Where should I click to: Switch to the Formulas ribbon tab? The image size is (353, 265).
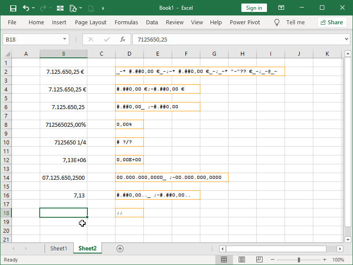pyautogui.click(x=126, y=22)
